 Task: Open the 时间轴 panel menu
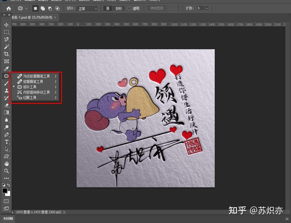[287, 219]
